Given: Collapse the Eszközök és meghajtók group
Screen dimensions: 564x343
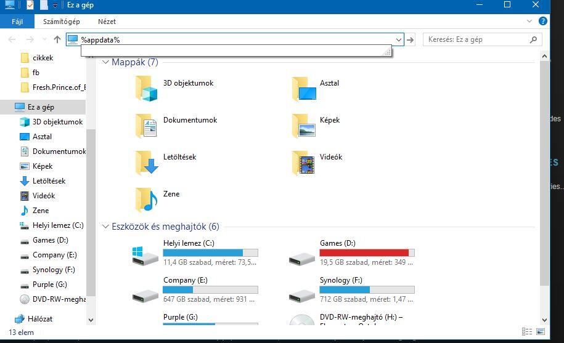Looking at the screenshot, I should point(105,227).
